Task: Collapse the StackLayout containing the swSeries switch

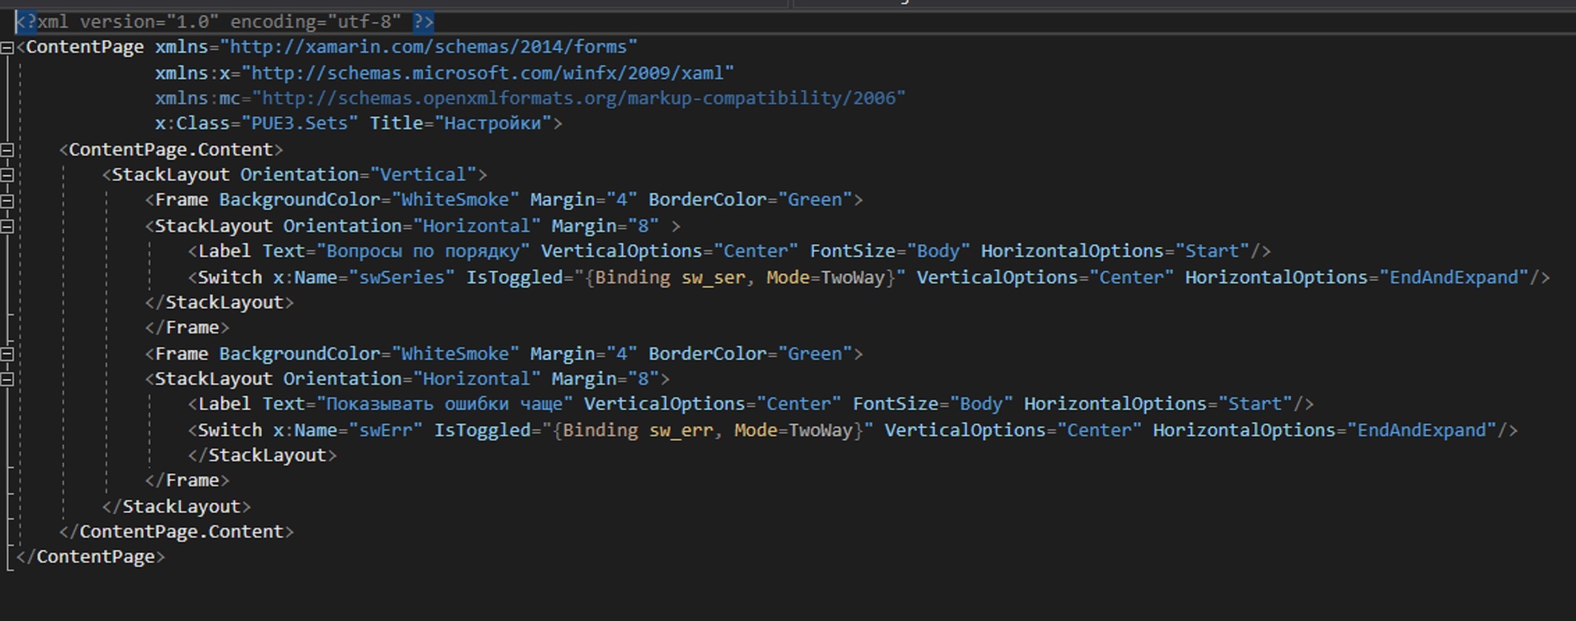Action: [x=7, y=227]
